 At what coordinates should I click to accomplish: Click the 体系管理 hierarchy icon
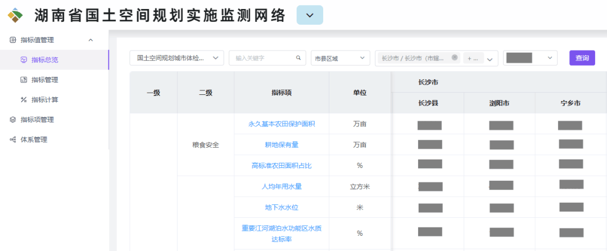click(13, 140)
